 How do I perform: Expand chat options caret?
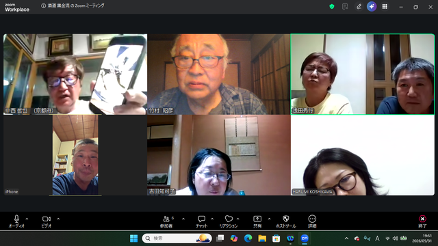(212, 219)
